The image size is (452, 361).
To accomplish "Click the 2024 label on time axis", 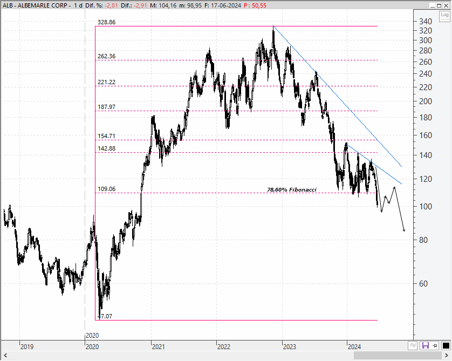I will click(354, 346).
